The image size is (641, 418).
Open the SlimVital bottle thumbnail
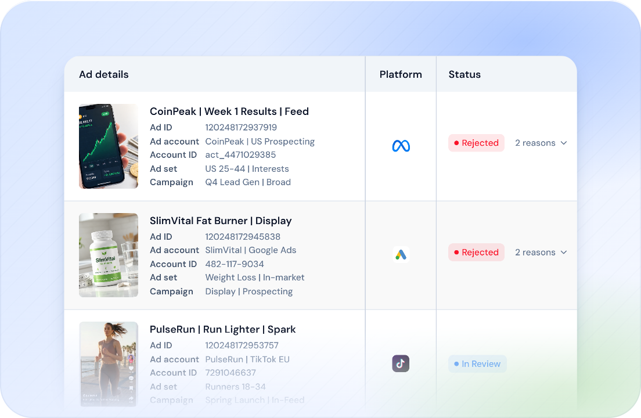tap(109, 255)
